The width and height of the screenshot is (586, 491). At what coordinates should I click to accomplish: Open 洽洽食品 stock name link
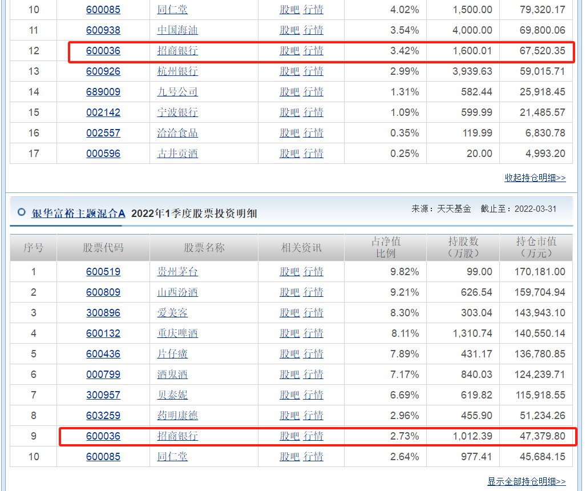pyautogui.click(x=177, y=133)
